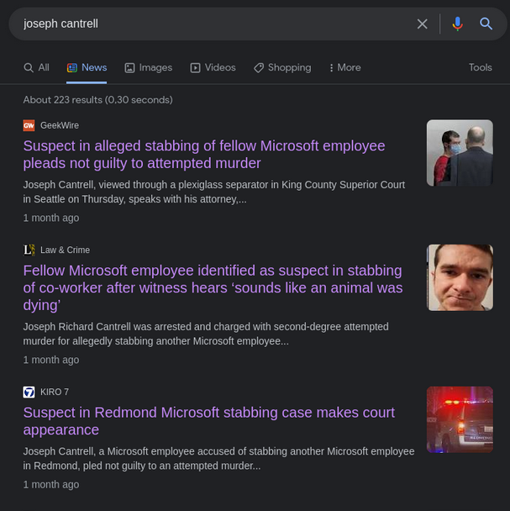Click snippet about Joseph Richard Cantrell arrested
This screenshot has height=511, width=510.
206,334
